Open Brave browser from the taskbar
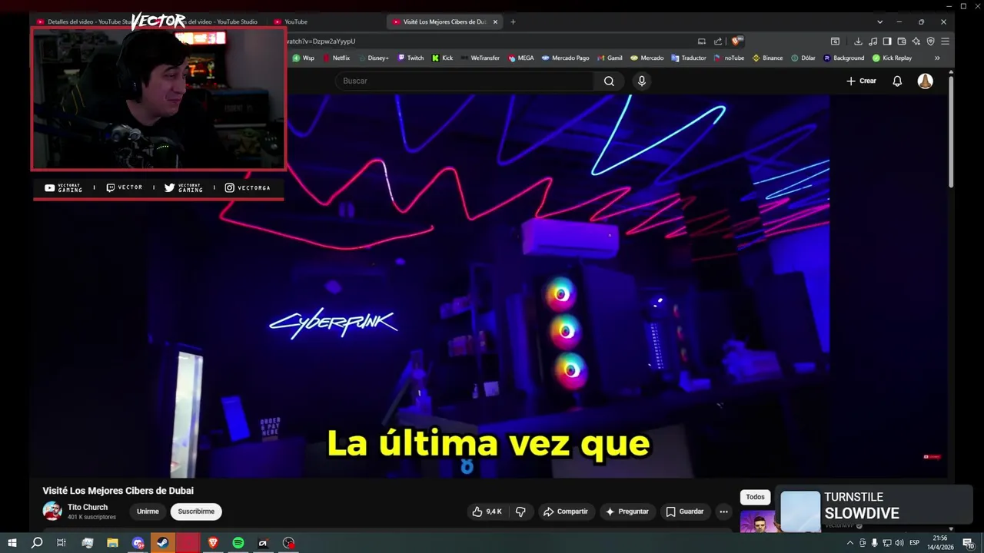Screen dimensions: 984x553 (213, 543)
